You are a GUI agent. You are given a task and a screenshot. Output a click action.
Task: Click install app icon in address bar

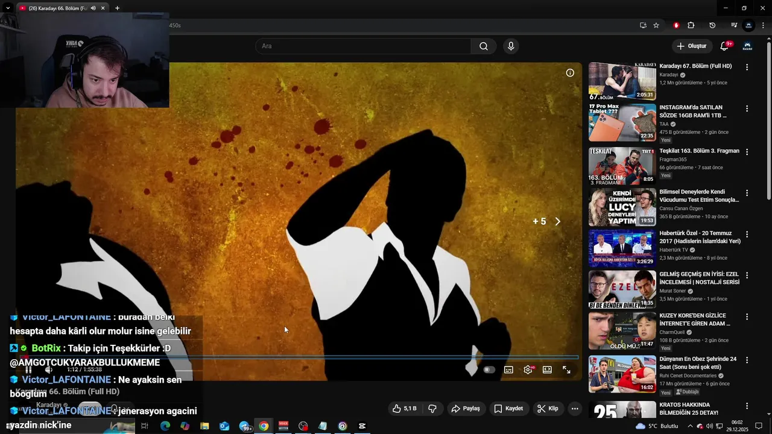tap(643, 25)
